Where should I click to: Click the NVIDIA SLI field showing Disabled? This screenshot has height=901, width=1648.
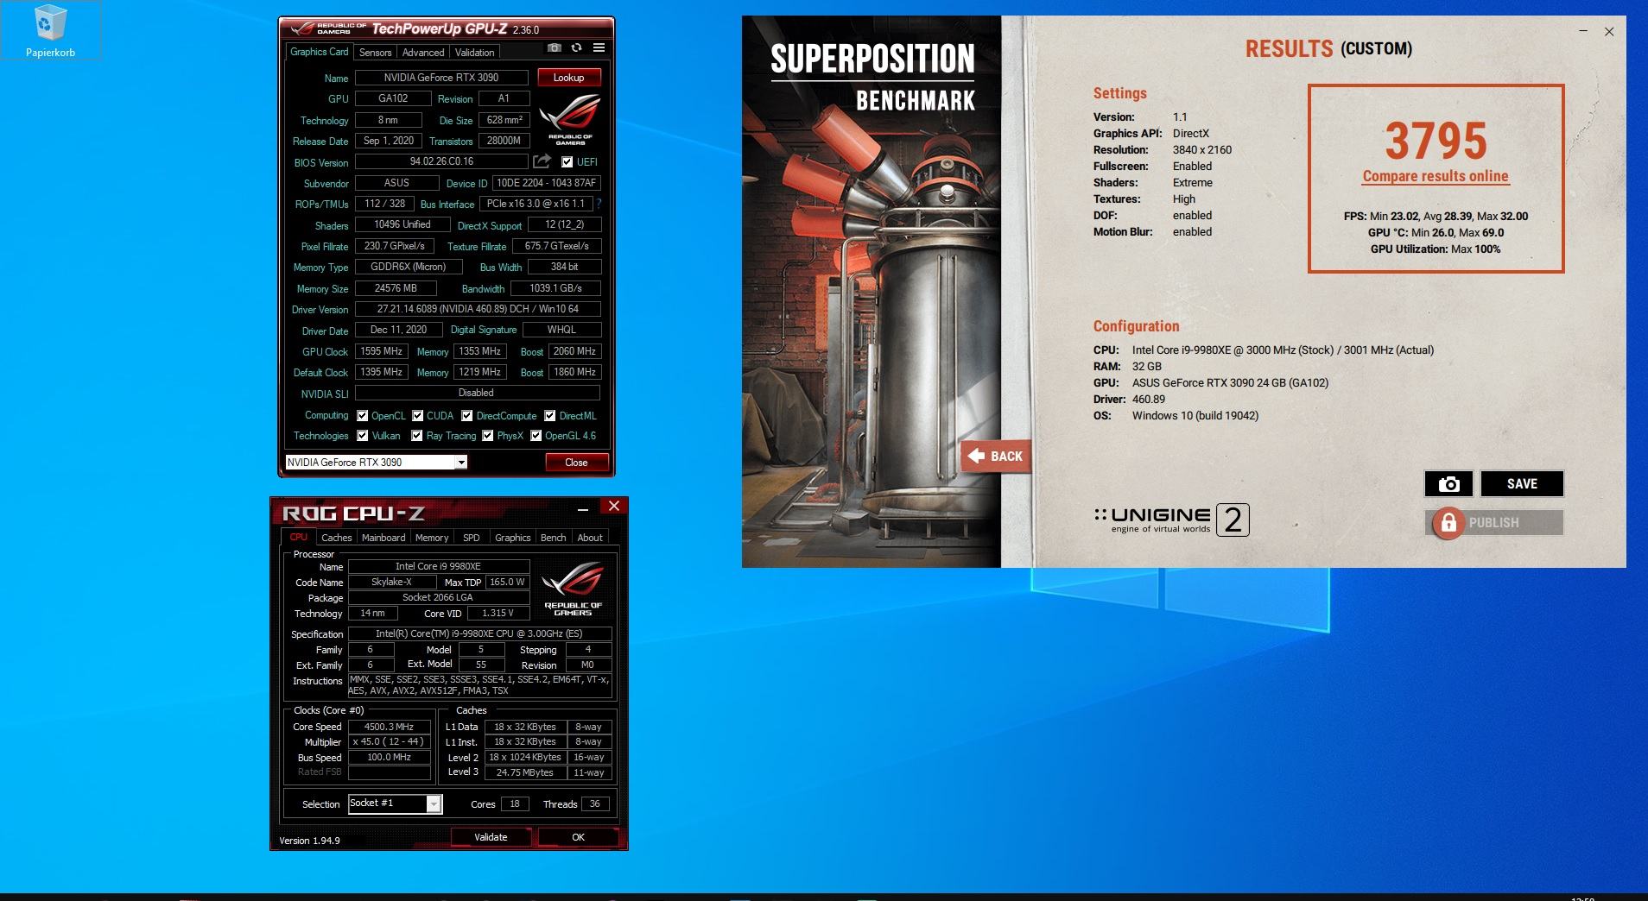[x=478, y=393]
